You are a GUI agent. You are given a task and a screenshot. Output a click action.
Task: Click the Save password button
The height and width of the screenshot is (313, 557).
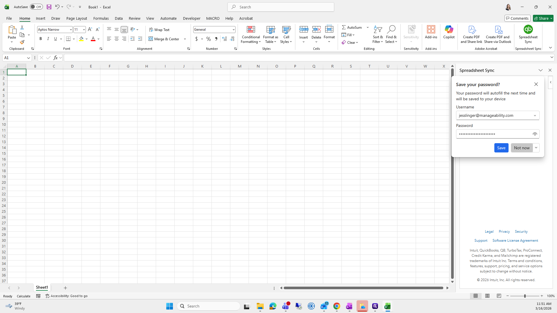pyautogui.click(x=501, y=148)
